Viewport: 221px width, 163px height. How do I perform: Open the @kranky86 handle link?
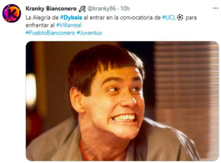click(102, 9)
